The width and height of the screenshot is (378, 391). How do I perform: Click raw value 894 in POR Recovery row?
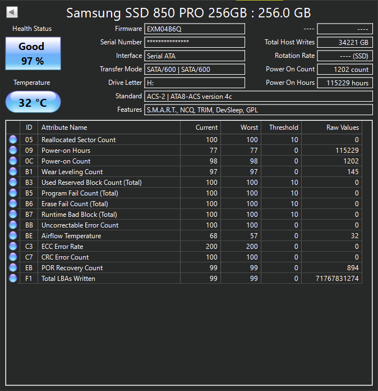click(353, 268)
